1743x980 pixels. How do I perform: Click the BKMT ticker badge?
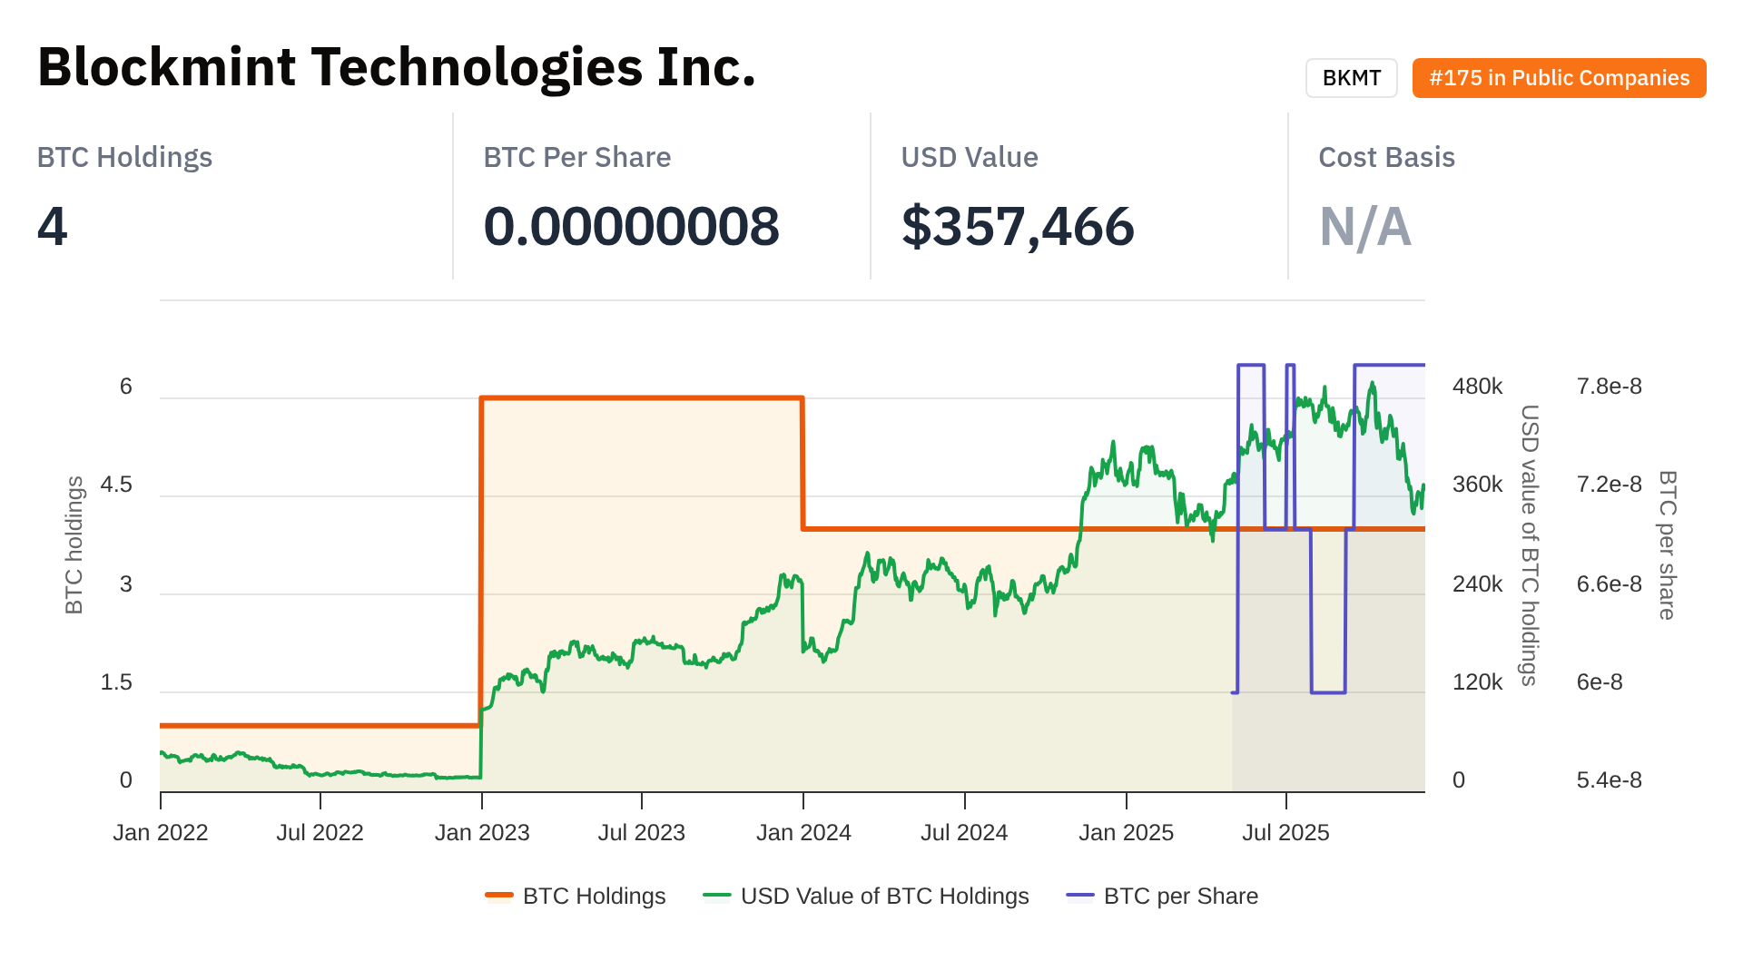point(1351,78)
